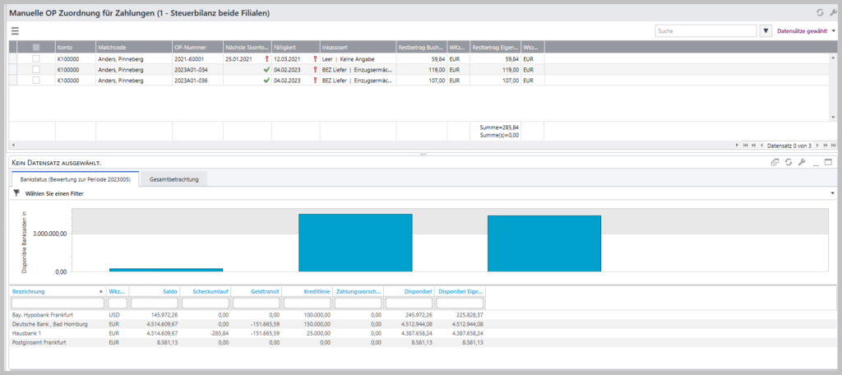Screen dimensions: 842x375
Task: Check the row for OP-Nummer 2023A01-036
Action: tap(35, 81)
